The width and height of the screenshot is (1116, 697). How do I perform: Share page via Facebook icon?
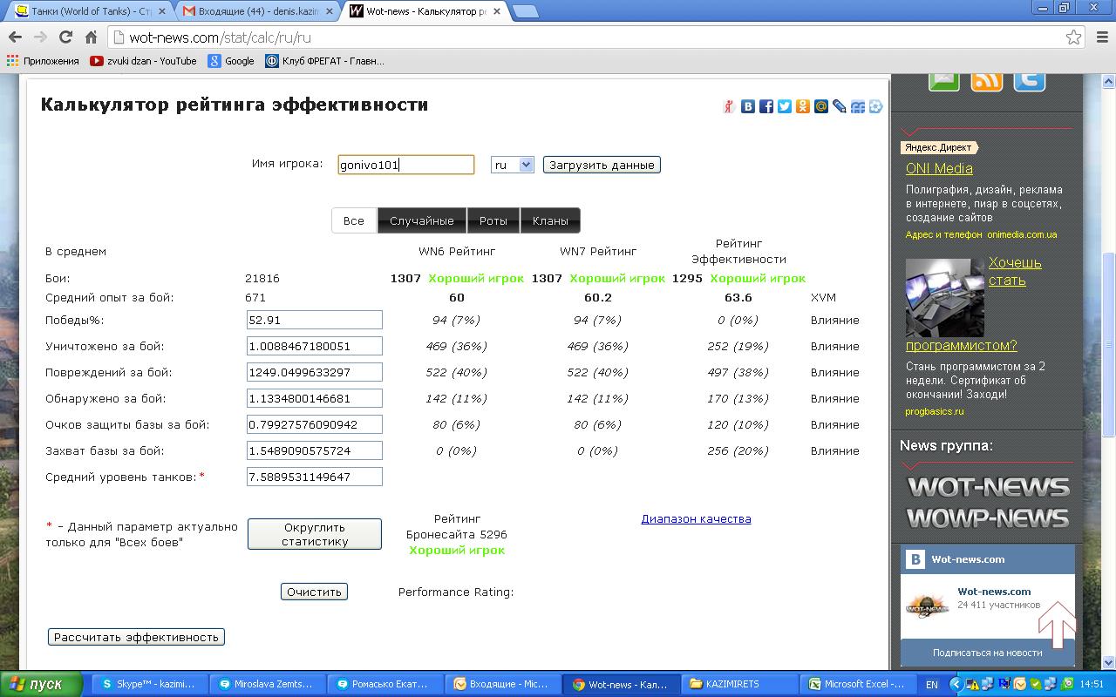(x=766, y=106)
